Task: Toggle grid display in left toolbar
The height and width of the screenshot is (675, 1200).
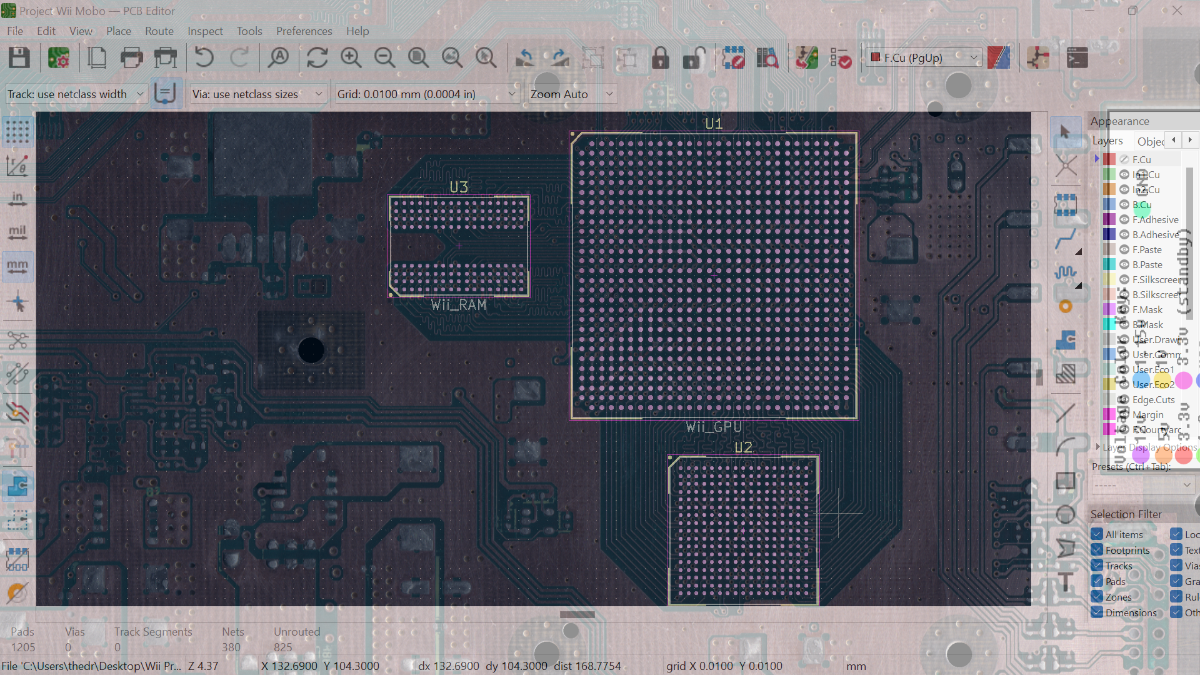Action: coord(17,131)
